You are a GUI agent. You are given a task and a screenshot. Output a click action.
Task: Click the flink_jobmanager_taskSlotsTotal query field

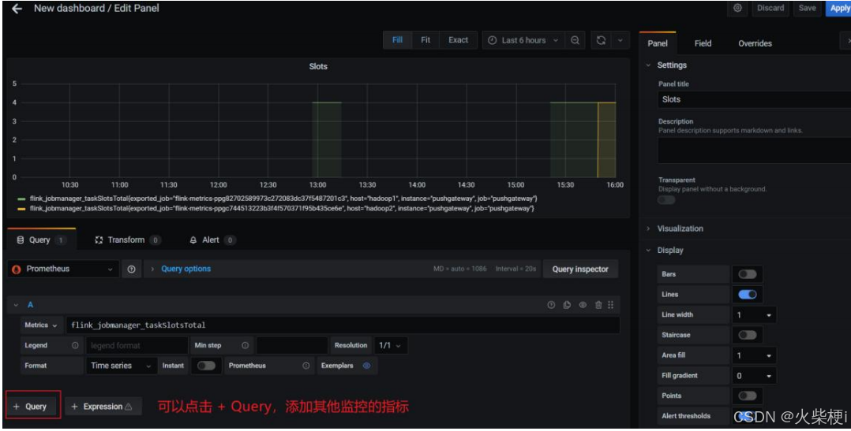343,325
